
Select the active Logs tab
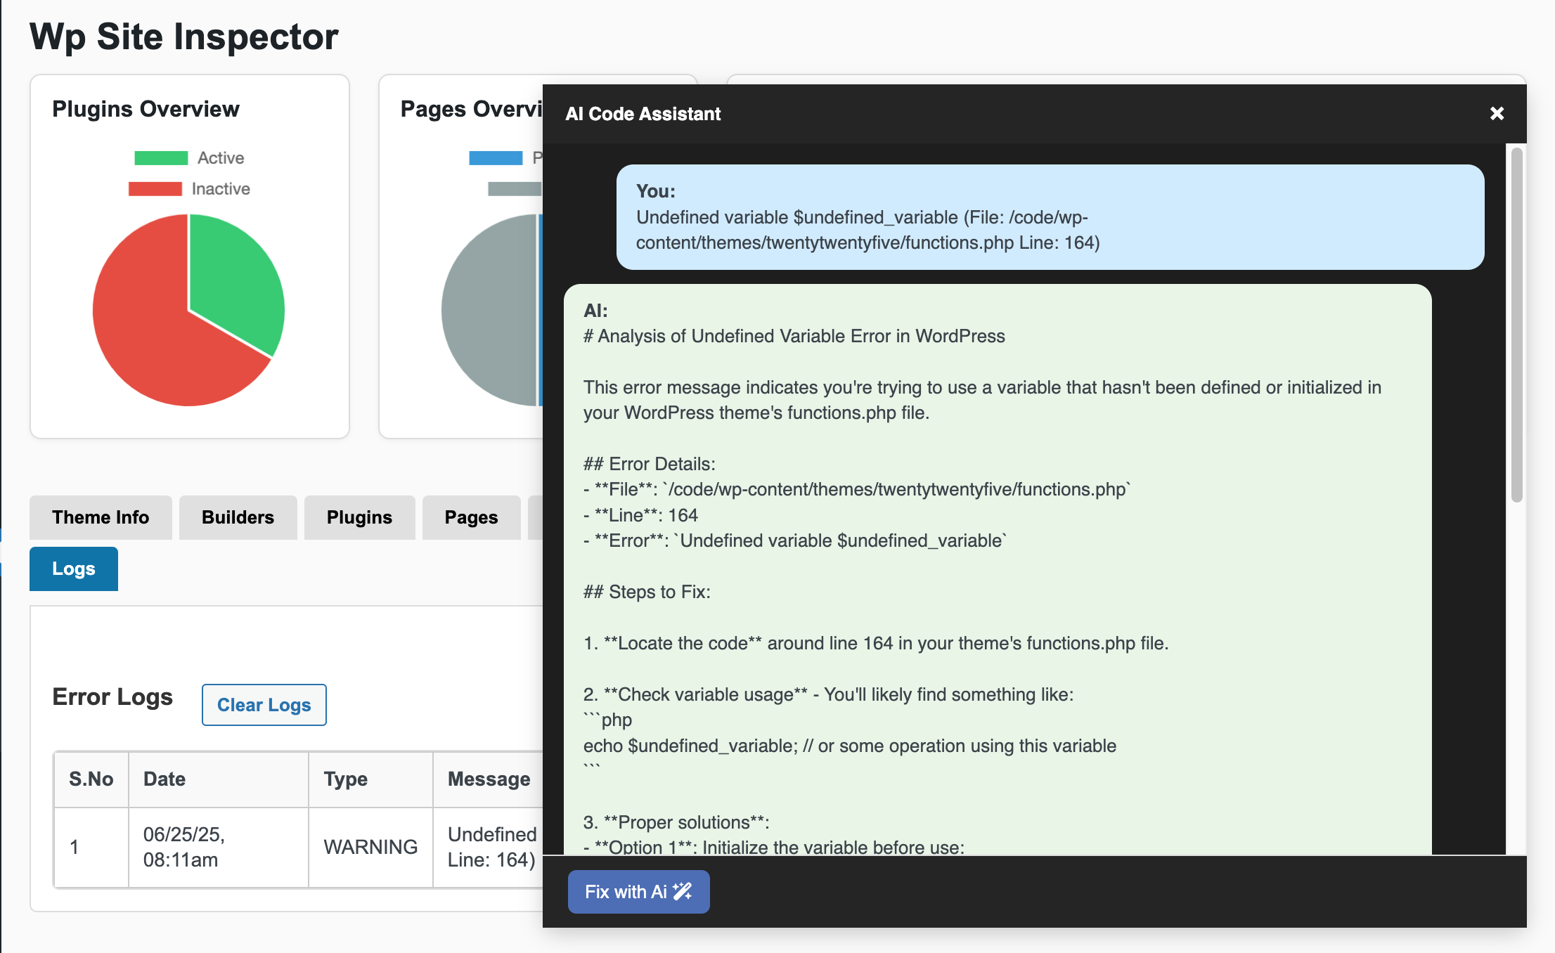[73, 569]
